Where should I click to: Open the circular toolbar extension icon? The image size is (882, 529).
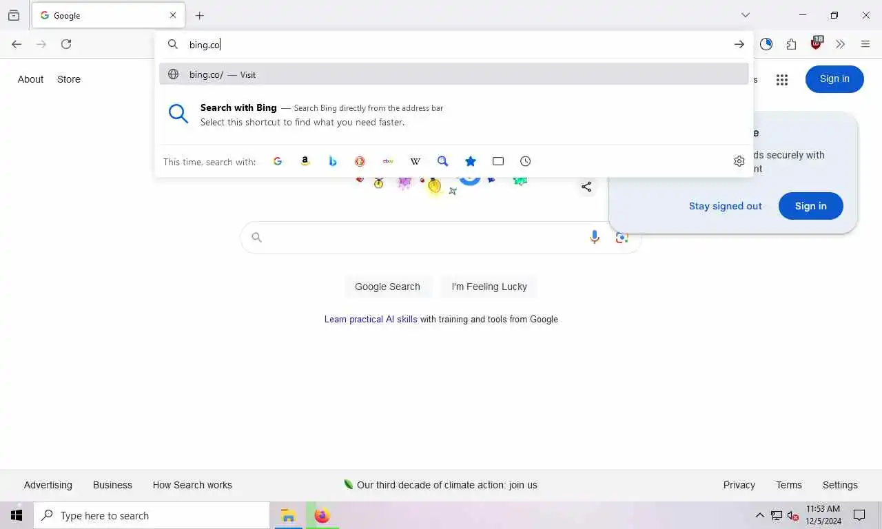(766, 44)
